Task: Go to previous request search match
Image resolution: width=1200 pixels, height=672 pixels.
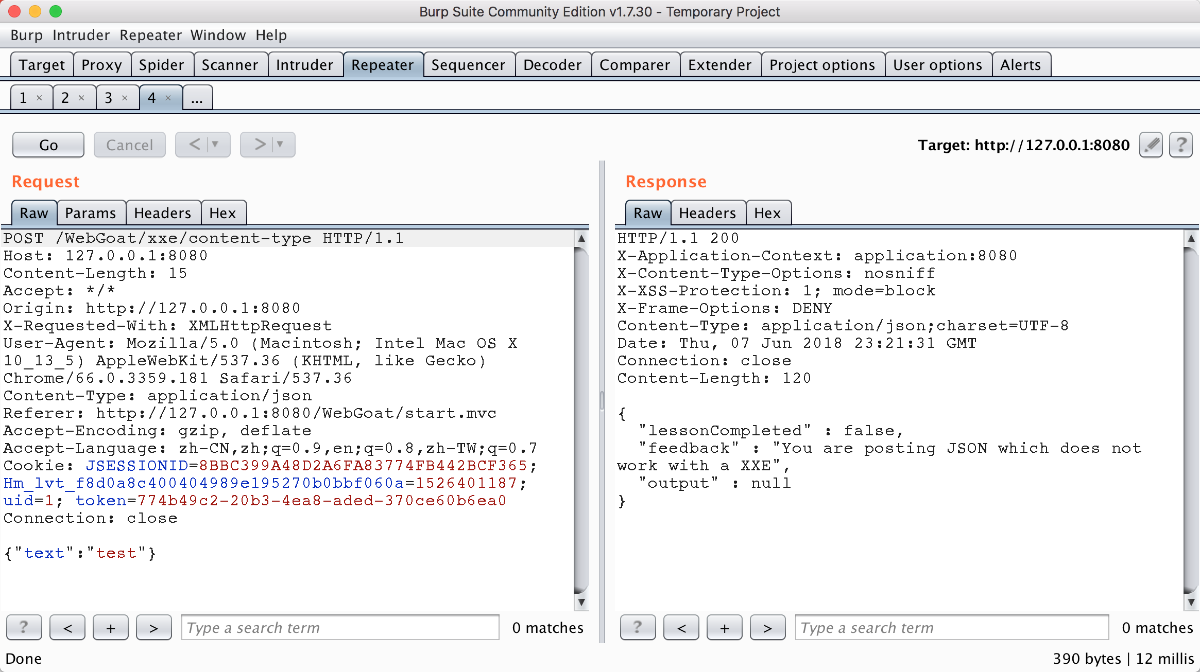Action: pos(67,627)
